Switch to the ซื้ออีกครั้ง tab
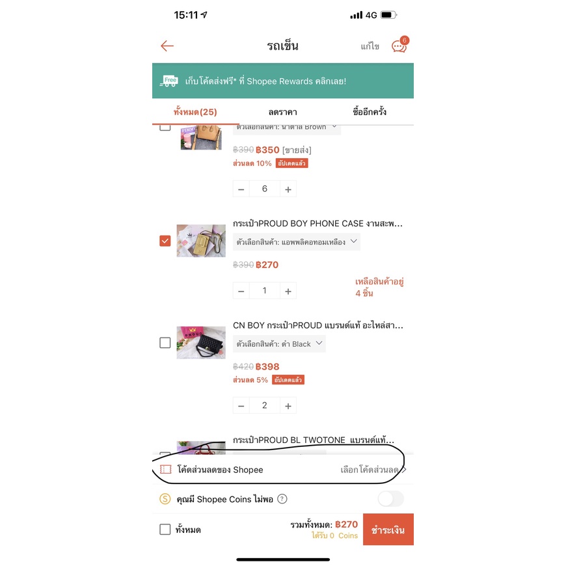The height and width of the screenshot is (566, 566). point(370,111)
